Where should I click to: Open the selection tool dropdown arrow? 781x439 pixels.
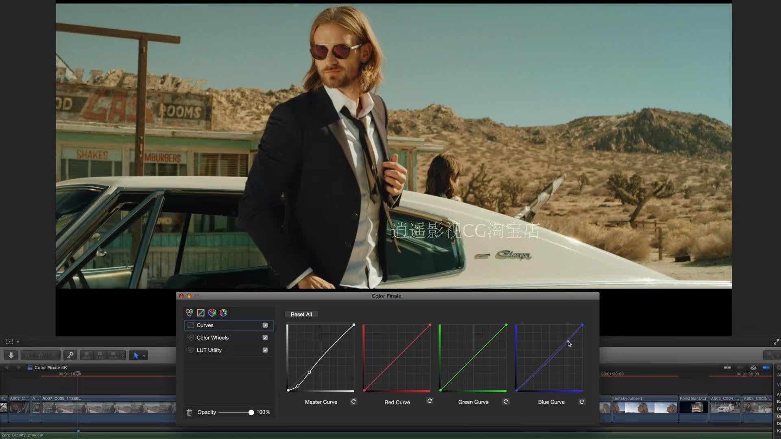144,355
